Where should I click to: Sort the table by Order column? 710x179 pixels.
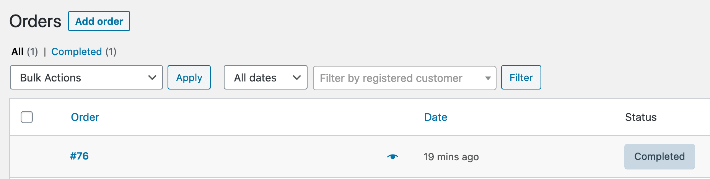[x=85, y=117]
